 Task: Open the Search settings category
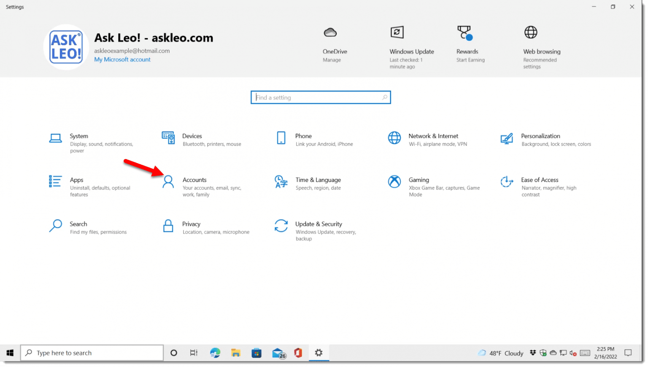pos(78,227)
